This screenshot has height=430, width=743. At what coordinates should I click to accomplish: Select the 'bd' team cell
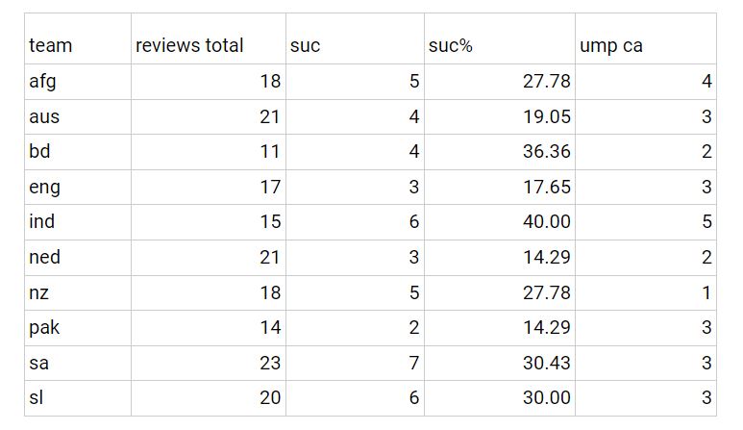click(x=78, y=152)
